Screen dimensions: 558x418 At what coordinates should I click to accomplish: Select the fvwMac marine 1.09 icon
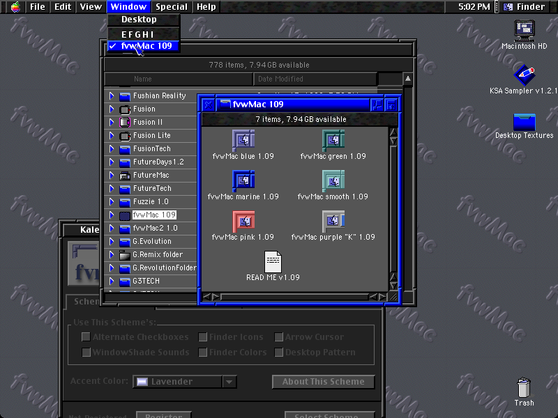pyautogui.click(x=243, y=180)
